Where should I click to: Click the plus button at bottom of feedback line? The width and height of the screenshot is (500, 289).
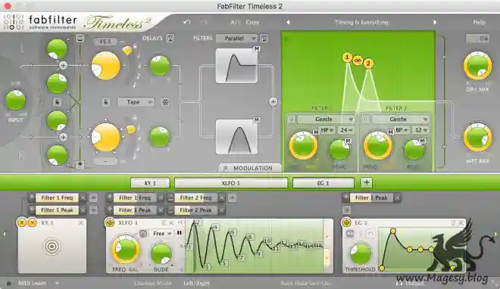tap(80, 164)
